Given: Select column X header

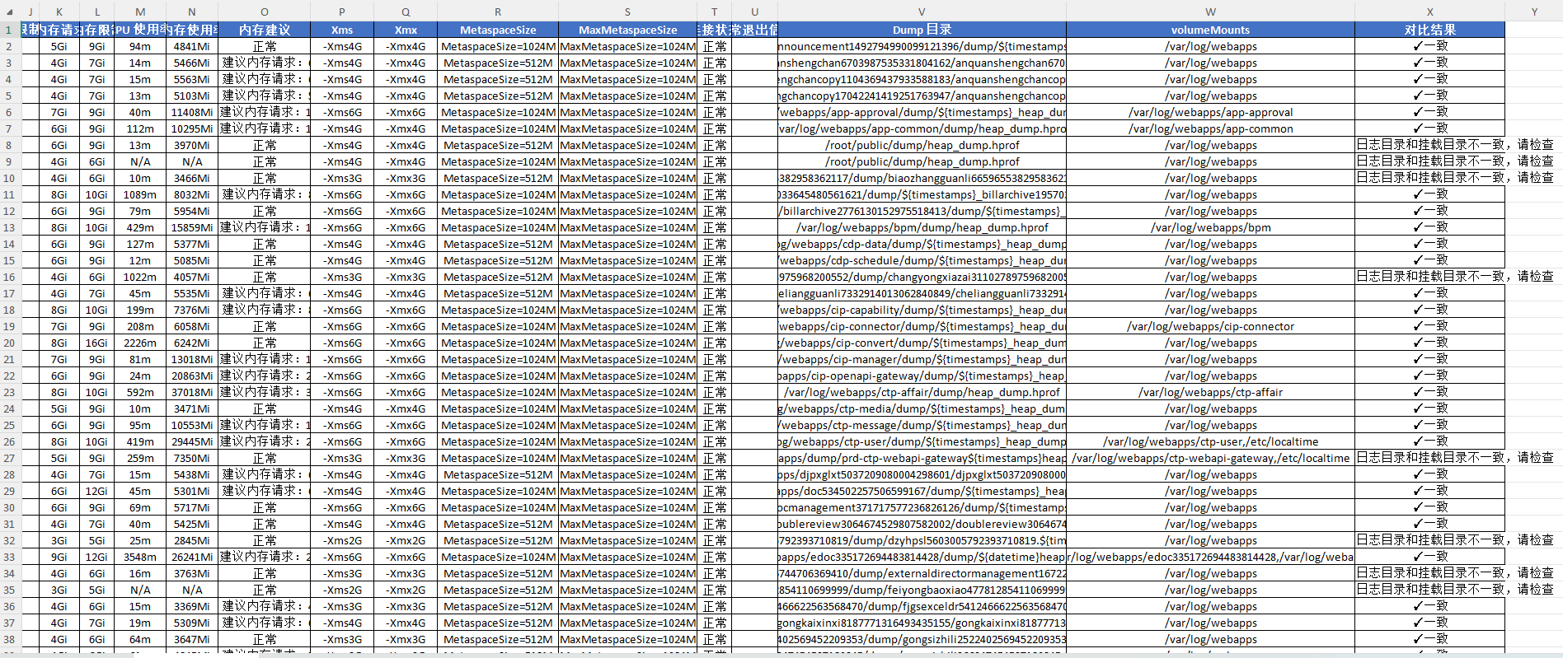Looking at the screenshot, I should (x=1429, y=12).
